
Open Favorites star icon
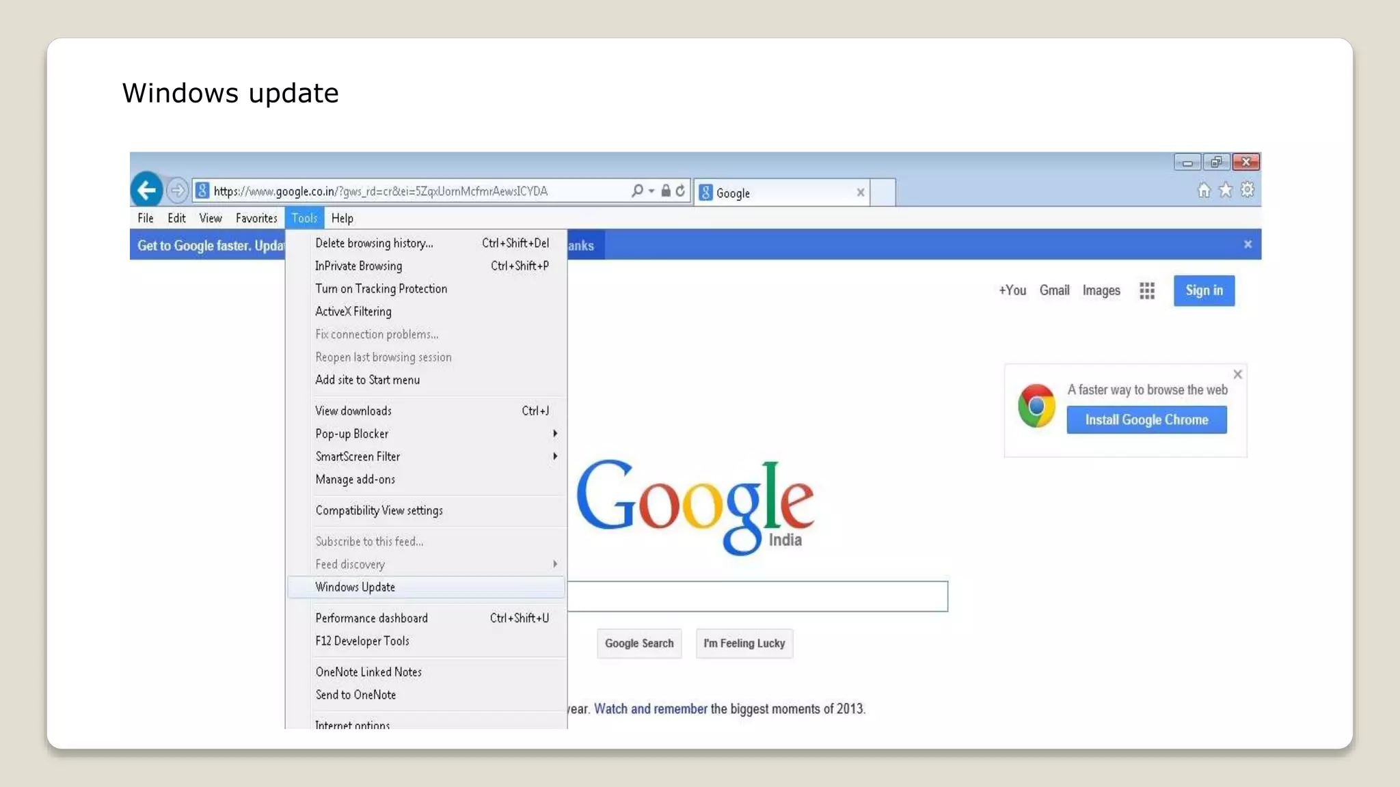(x=1226, y=190)
